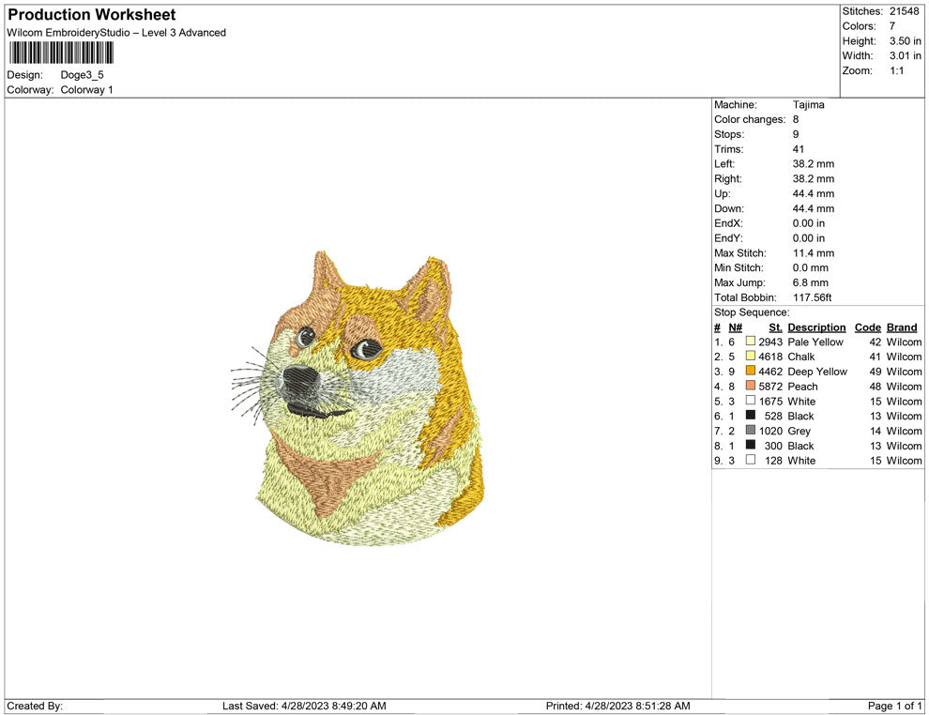Click the stitch count 4618 for Chalk

tap(770, 357)
